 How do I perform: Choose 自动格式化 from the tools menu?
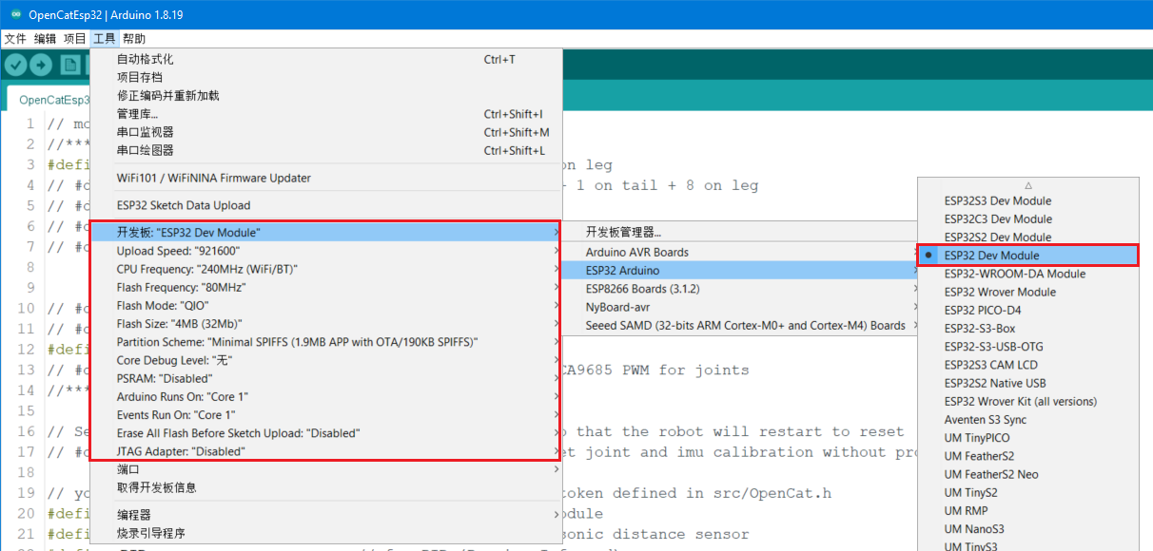click(x=325, y=59)
